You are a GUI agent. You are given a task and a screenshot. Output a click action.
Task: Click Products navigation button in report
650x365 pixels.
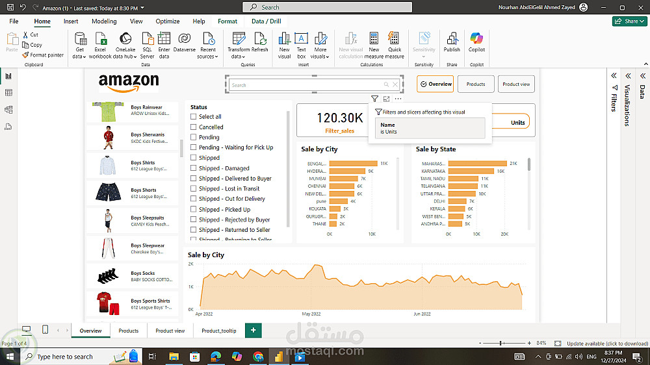tap(476, 84)
